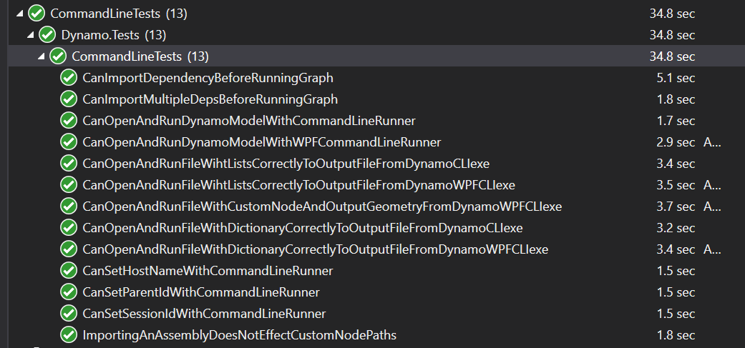
Task: Select CanOpenAndRunFileWihtListsCorrectlyToOutputFileFromDynamoWPFCLIexe test
Action: [x=299, y=185]
